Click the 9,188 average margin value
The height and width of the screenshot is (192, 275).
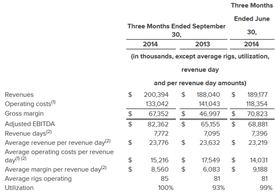click(260, 170)
